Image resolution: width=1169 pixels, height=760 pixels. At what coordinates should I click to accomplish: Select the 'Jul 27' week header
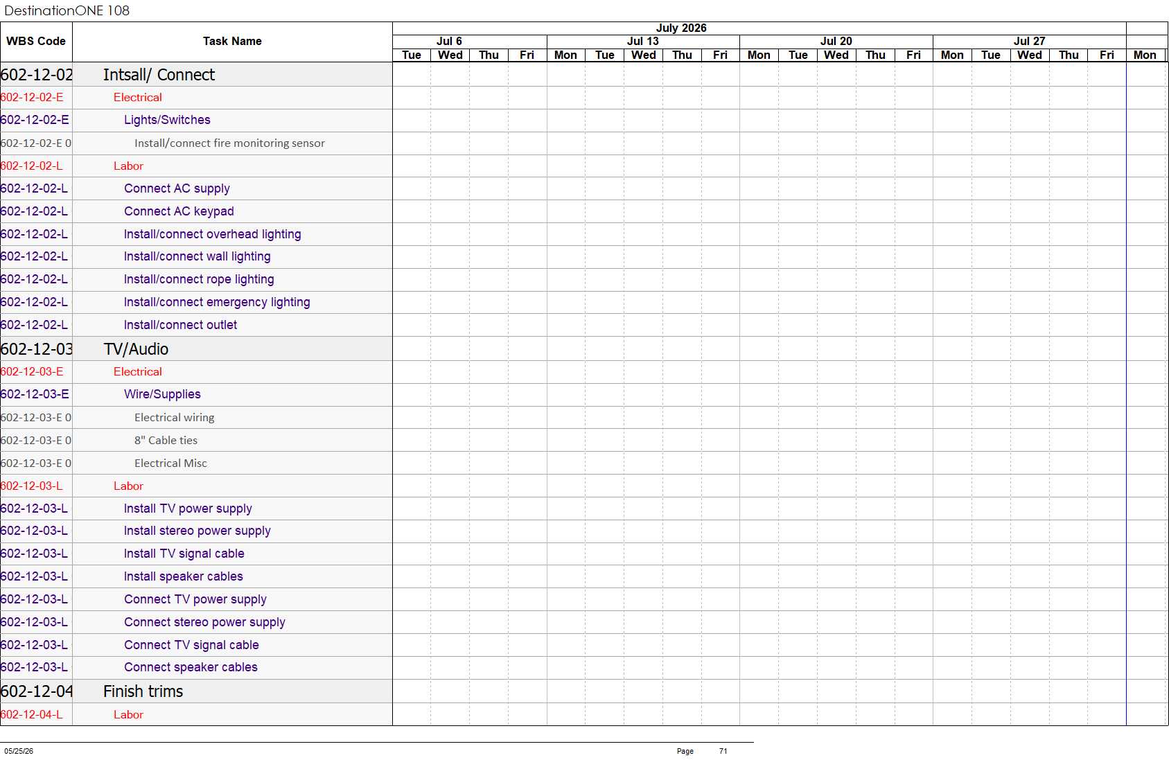1030,42
